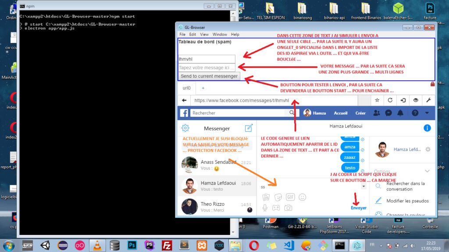Open Anass Sendabad conversation
The image size is (449, 252).
(217, 165)
